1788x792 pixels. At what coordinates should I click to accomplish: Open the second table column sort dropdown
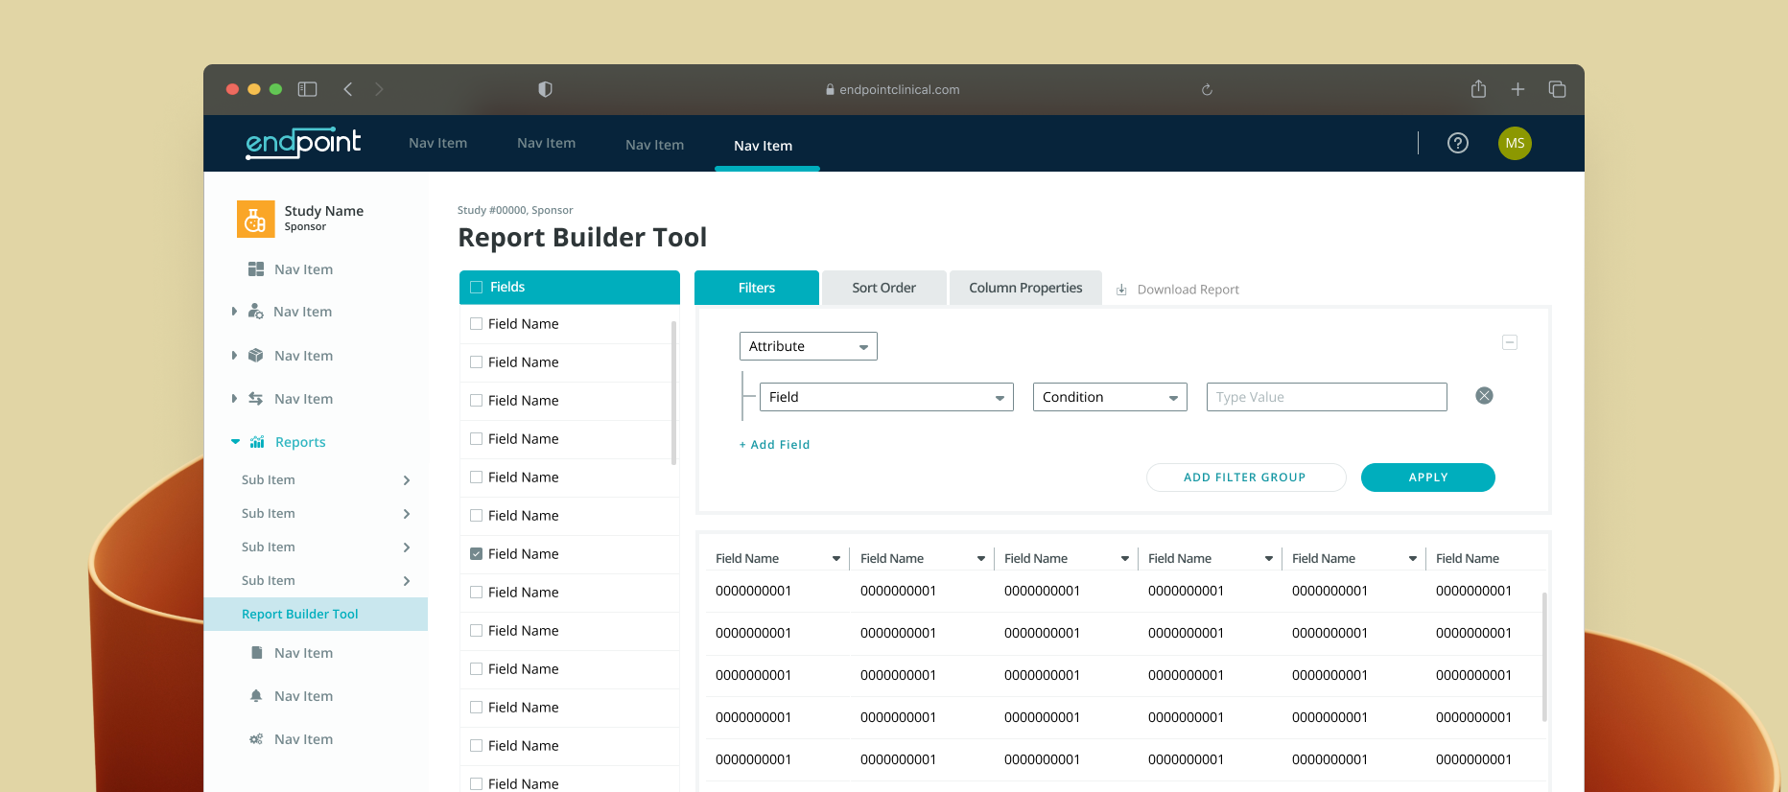981,559
